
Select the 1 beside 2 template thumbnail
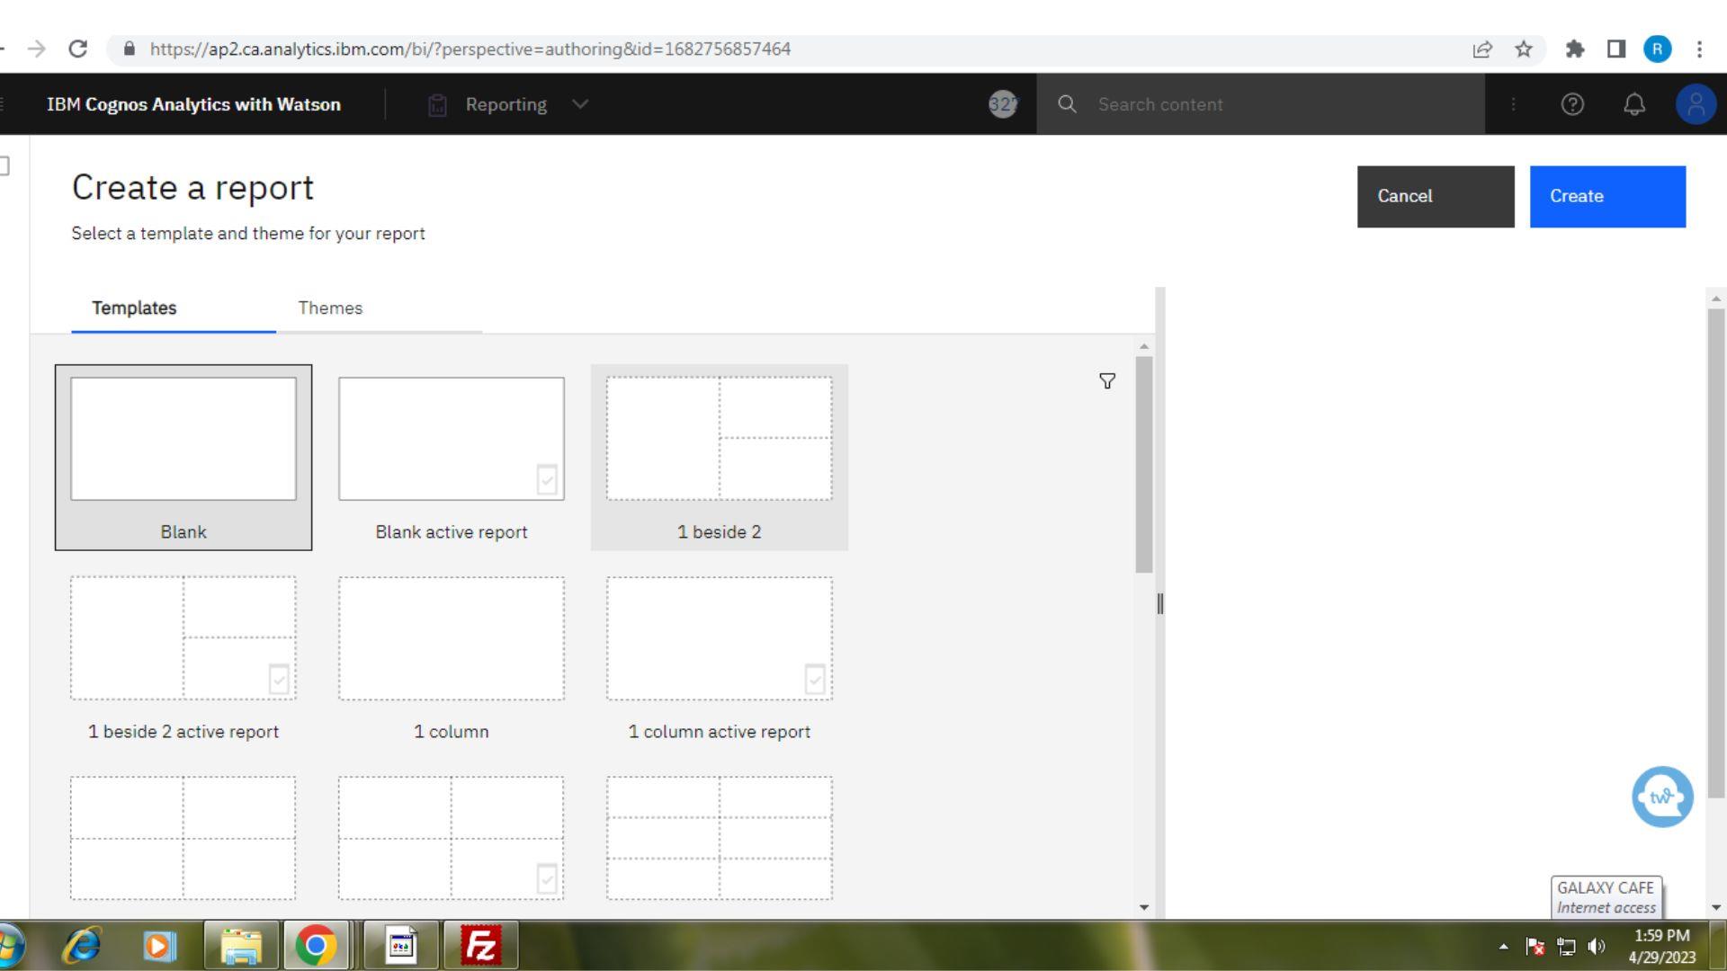click(x=719, y=441)
